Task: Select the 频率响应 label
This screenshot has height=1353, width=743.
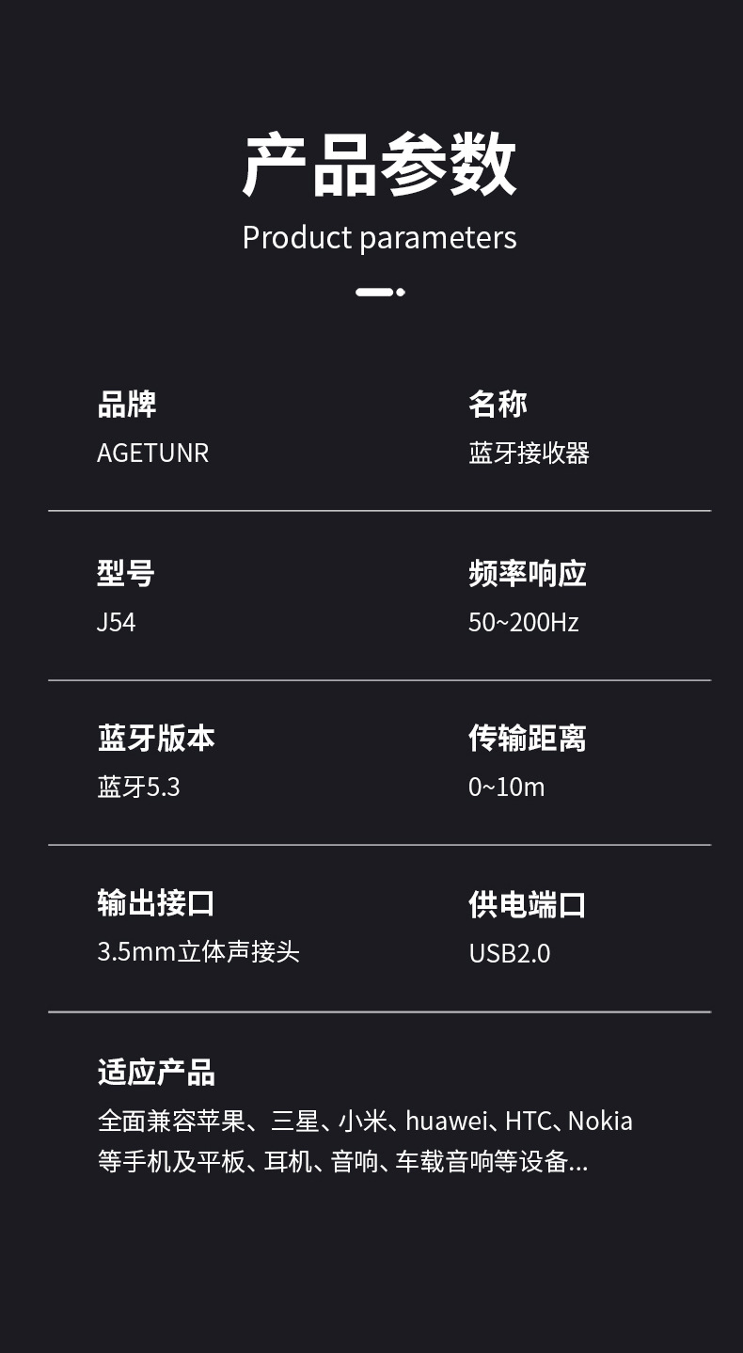Action: pos(527,572)
